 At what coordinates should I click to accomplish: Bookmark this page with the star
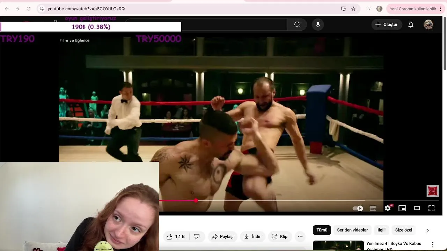click(x=353, y=9)
